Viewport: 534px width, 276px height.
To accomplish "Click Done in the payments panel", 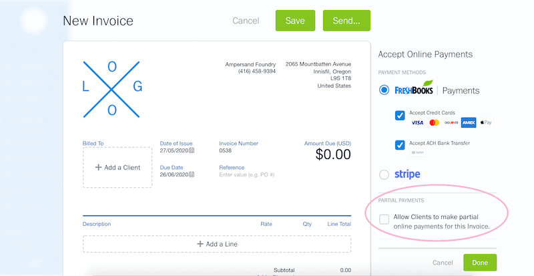I will pos(480,263).
